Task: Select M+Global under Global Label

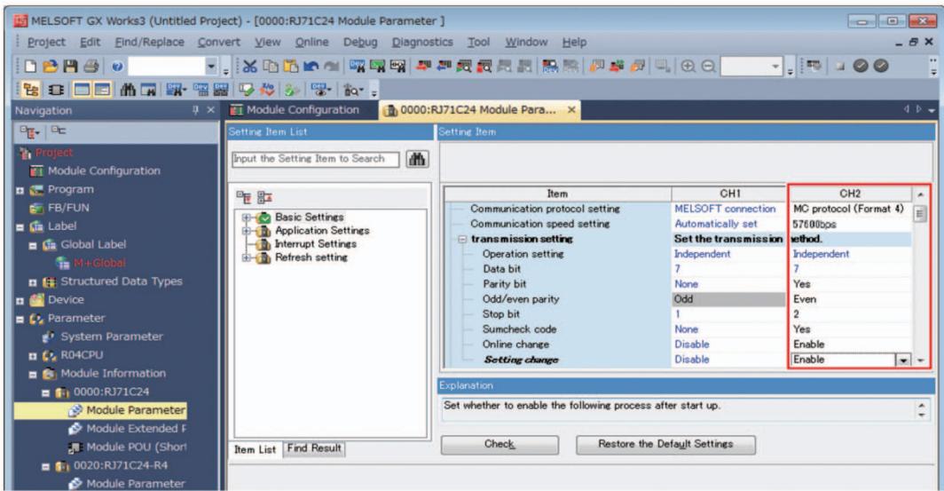Action: click(x=92, y=264)
